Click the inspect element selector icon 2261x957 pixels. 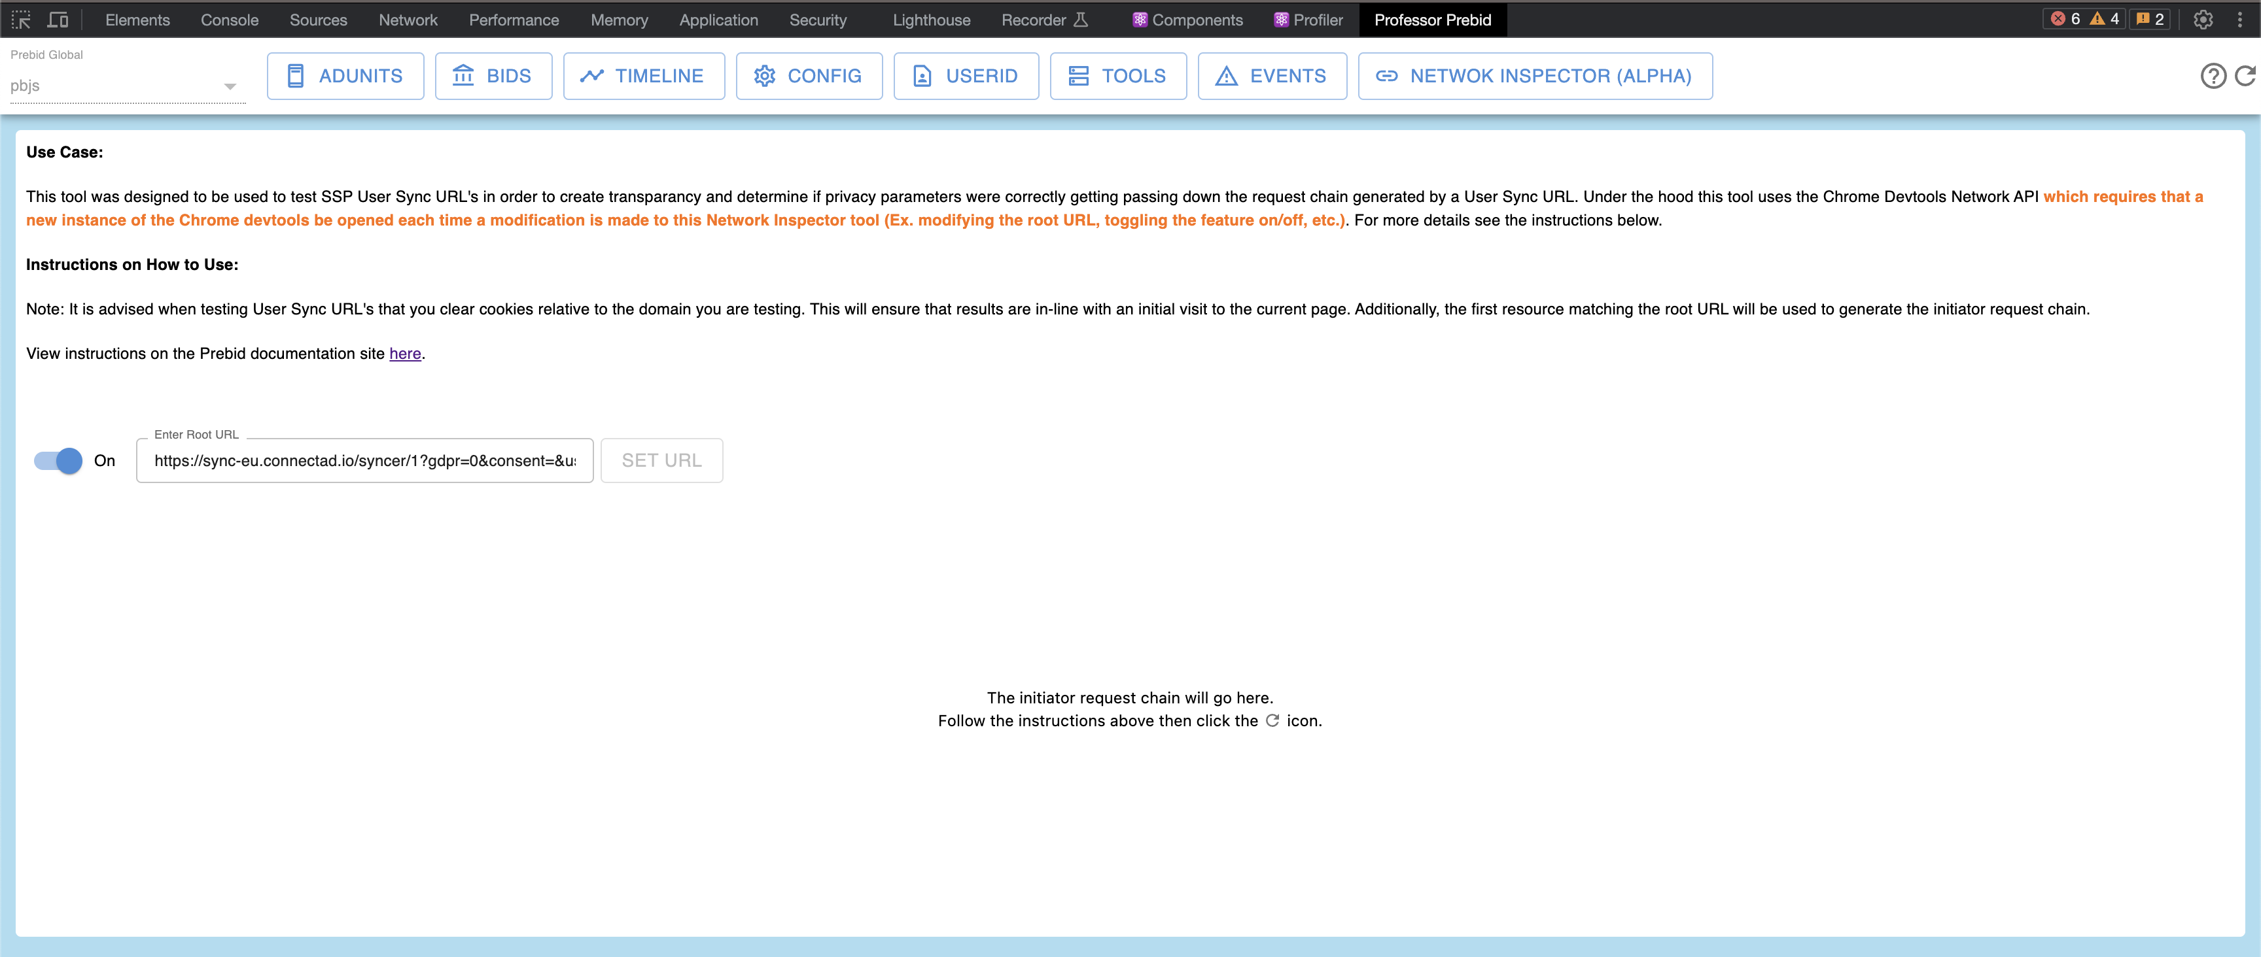[x=21, y=20]
